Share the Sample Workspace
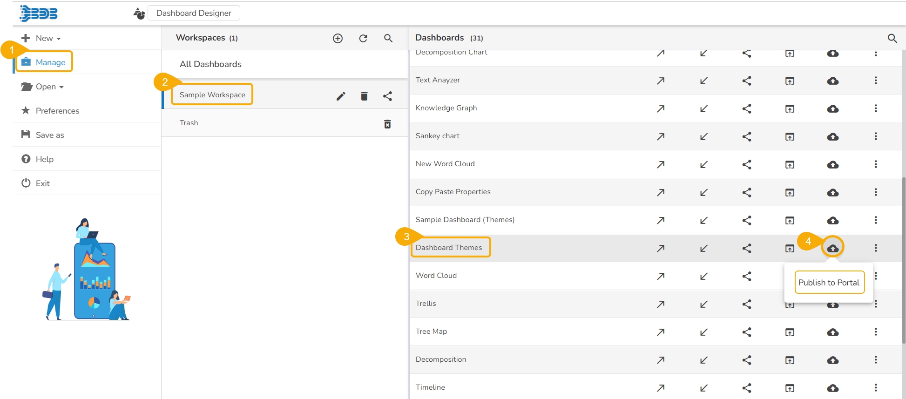Screen dimensions: 906x399 pos(387,96)
